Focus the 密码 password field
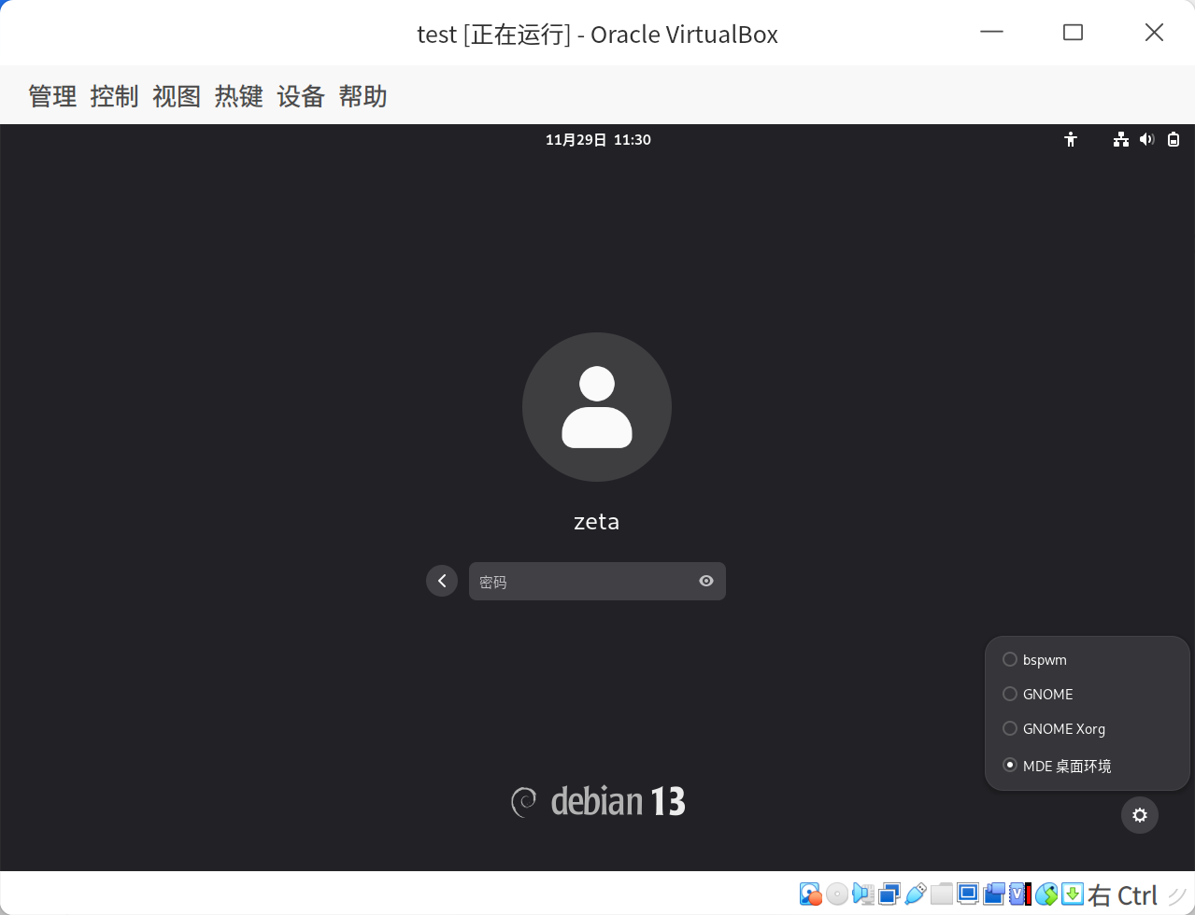Viewport: 1195px width, 915px height. click(x=597, y=581)
